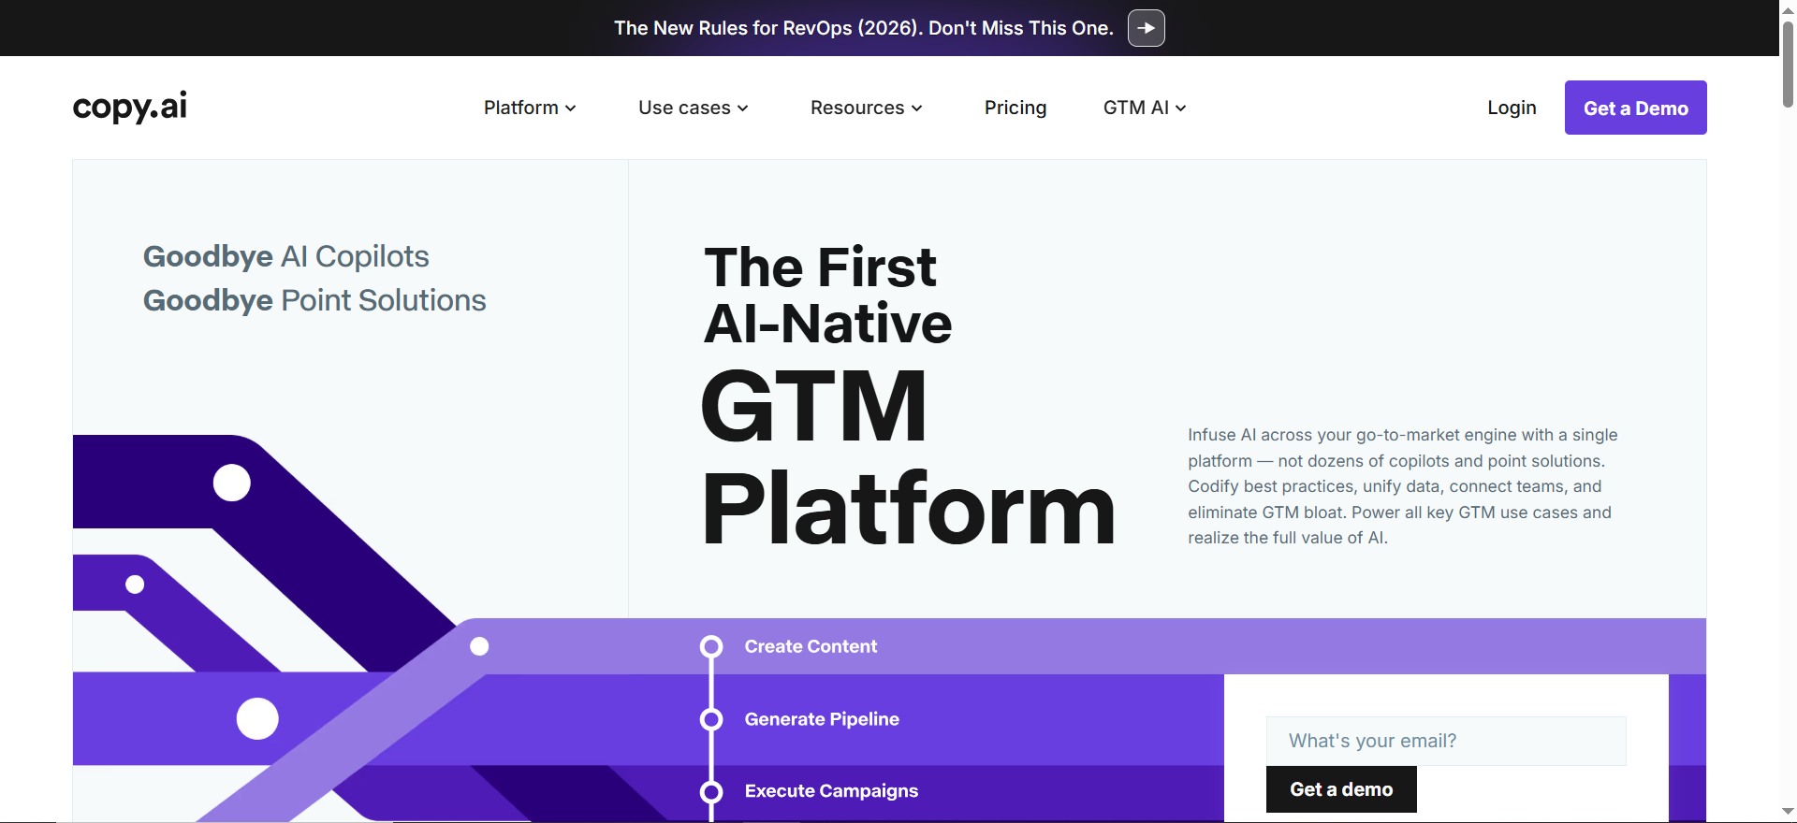Click the Goodbye Point Solutions text
1797x823 pixels.
[314, 300]
